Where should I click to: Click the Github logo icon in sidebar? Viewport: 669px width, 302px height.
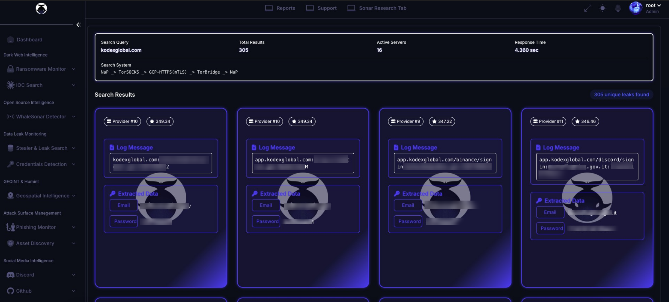(11, 291)
